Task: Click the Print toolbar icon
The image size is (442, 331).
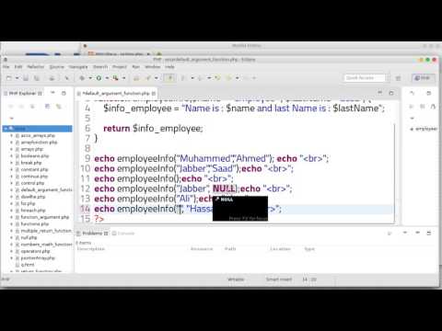Action: click(52, 78)
